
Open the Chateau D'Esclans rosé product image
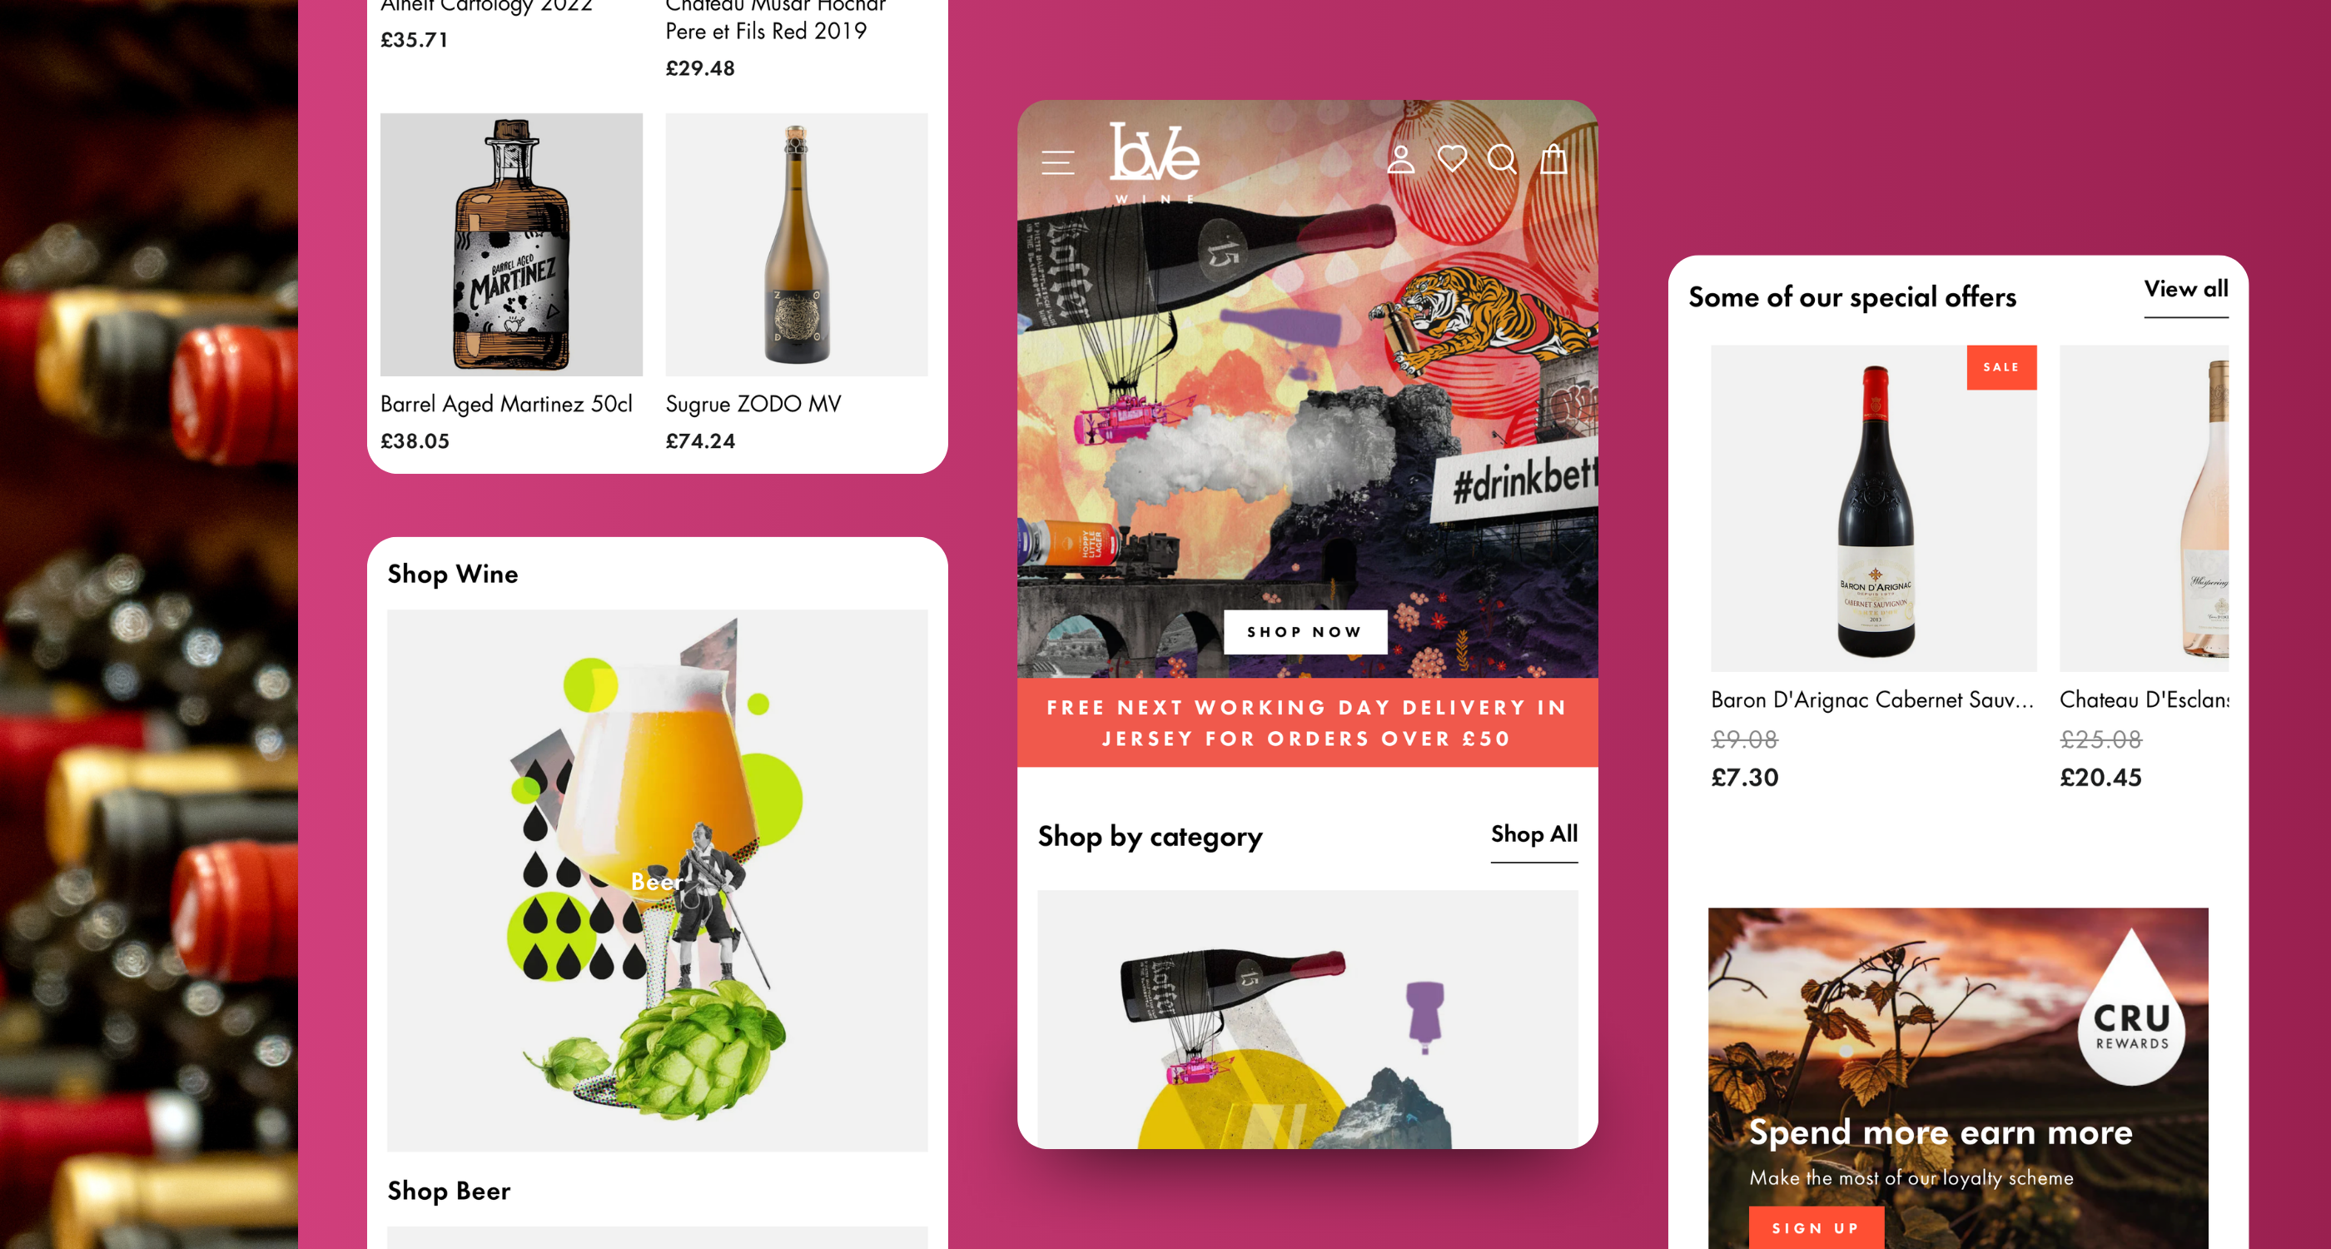pos(2144,508)
